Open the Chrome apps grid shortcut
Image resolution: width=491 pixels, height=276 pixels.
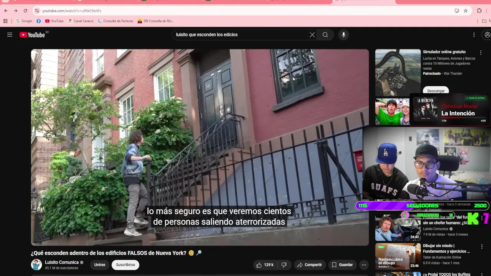[5, 21]
